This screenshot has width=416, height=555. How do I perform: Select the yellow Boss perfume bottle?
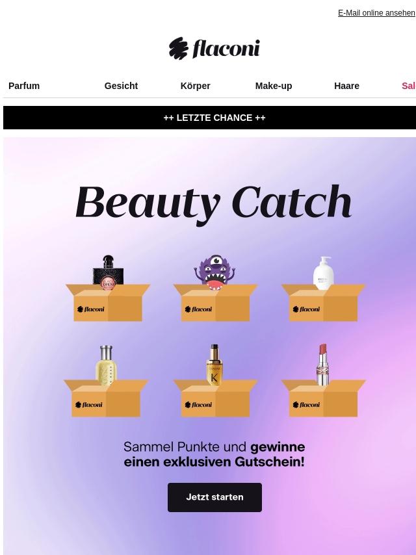tap(106, 365)
